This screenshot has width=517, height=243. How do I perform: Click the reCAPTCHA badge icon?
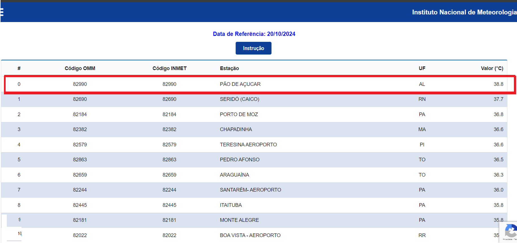point(510,231)
